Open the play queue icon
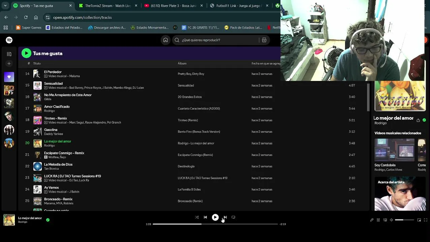Image resolution: width=430 pixels, height=242 pixels. pyautogui.click(x=378, y=220)
